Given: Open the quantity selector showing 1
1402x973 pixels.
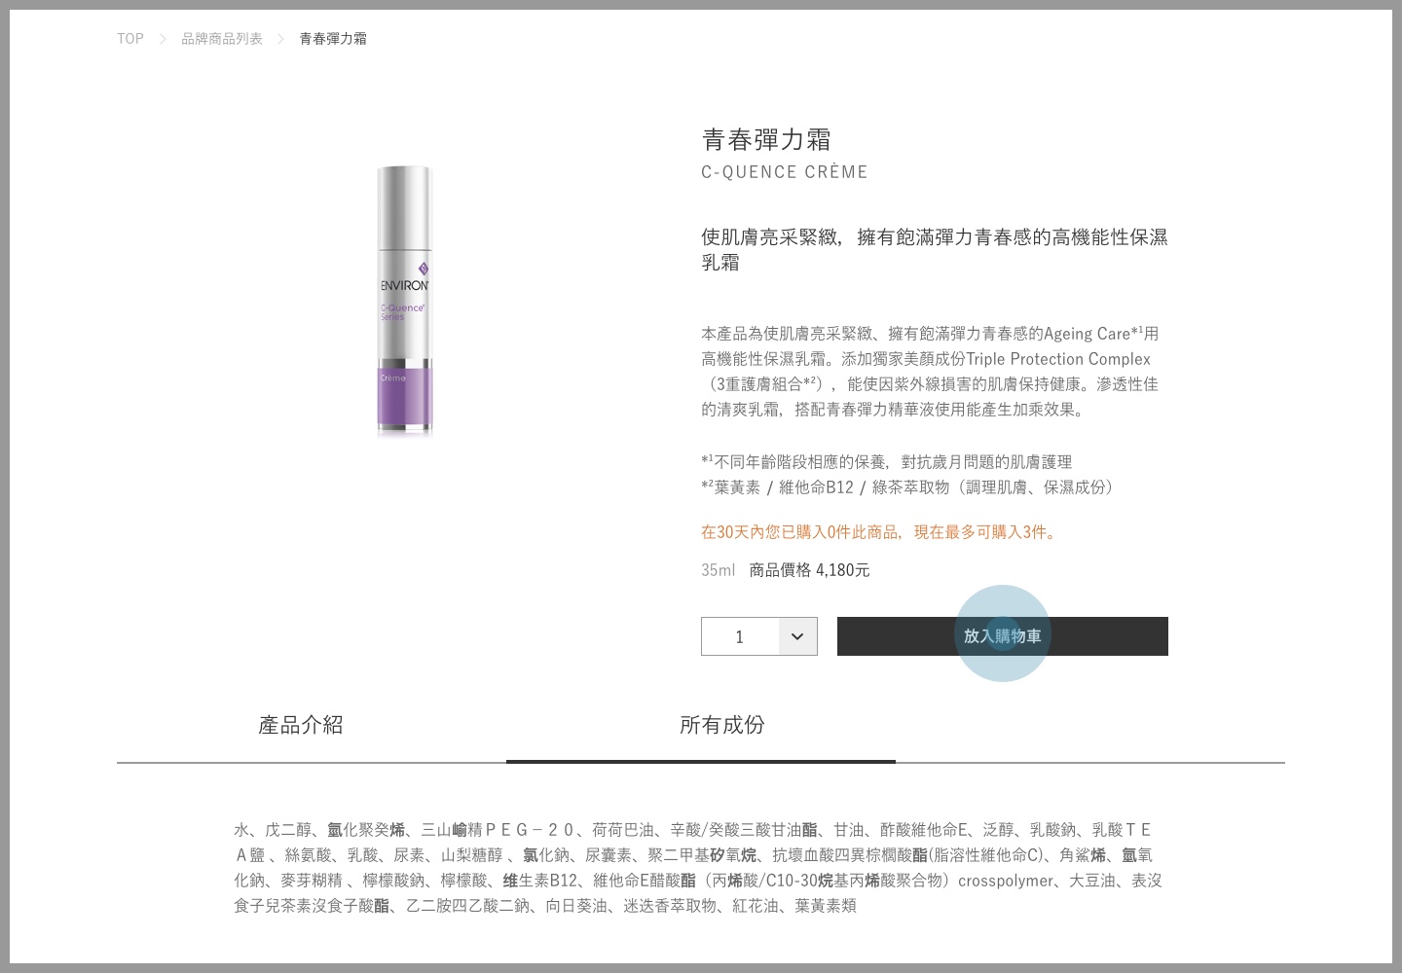Looking at the screenshot, I should pos(759,636).
